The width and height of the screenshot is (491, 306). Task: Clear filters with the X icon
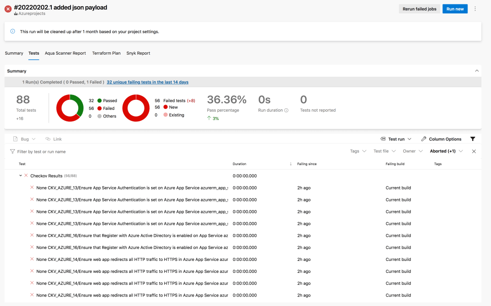pos(474,151)
